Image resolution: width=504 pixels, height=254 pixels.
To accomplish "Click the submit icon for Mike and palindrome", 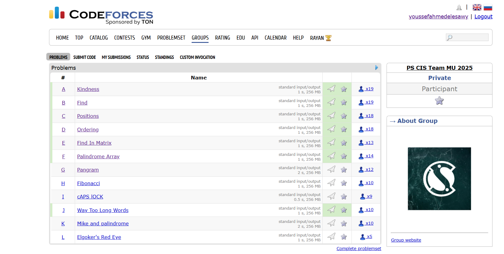I will coord(331,223).
